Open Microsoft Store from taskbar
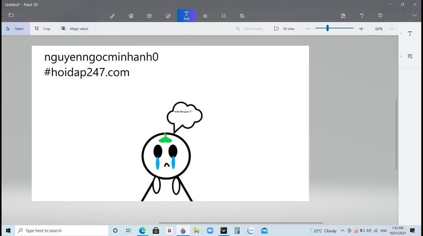 point(156,231)
